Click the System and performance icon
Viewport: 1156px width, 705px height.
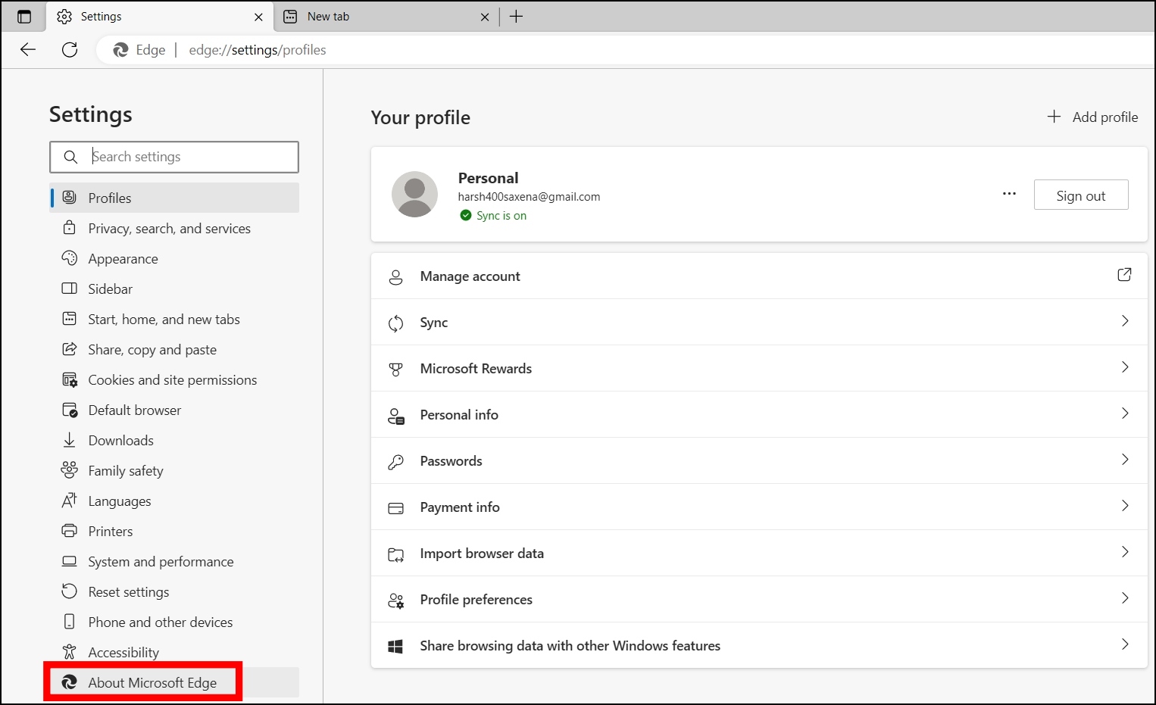point(70,561)
